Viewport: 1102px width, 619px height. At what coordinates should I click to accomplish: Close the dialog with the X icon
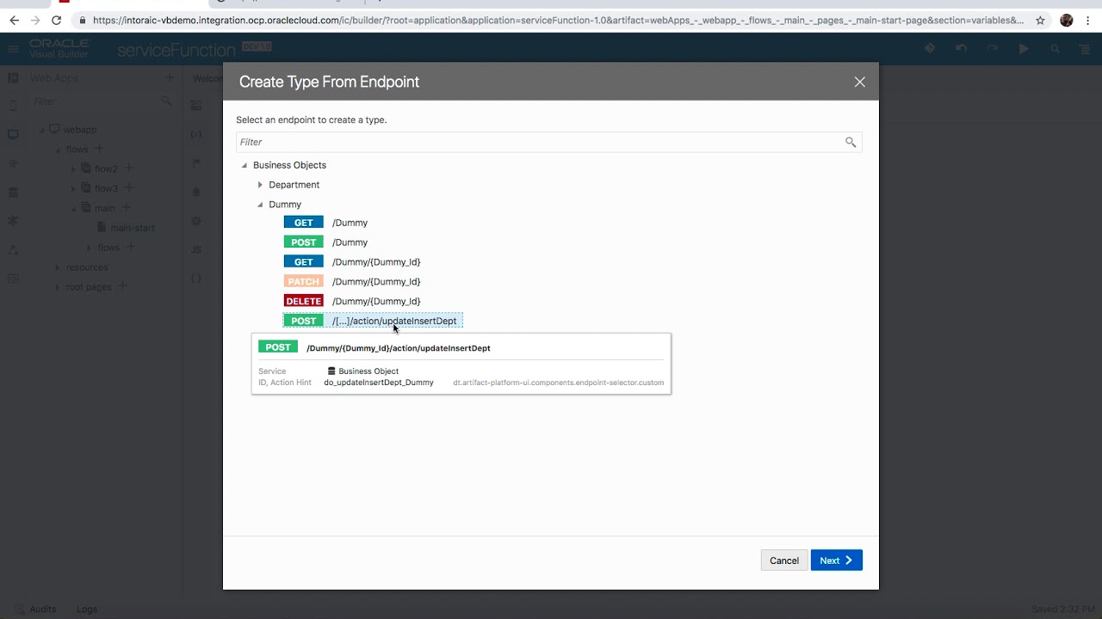pyautogui.click(x=859, y=82)
